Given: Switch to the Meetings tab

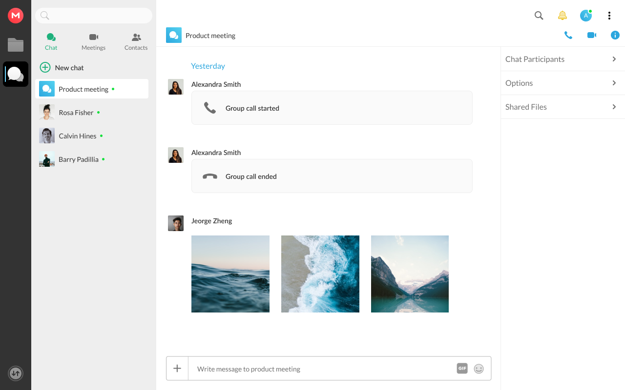Looking at the screenshot, I should tap(94, 42).
